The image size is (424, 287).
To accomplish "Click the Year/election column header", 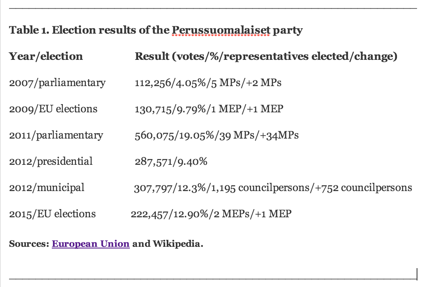I will click(46, 56).
